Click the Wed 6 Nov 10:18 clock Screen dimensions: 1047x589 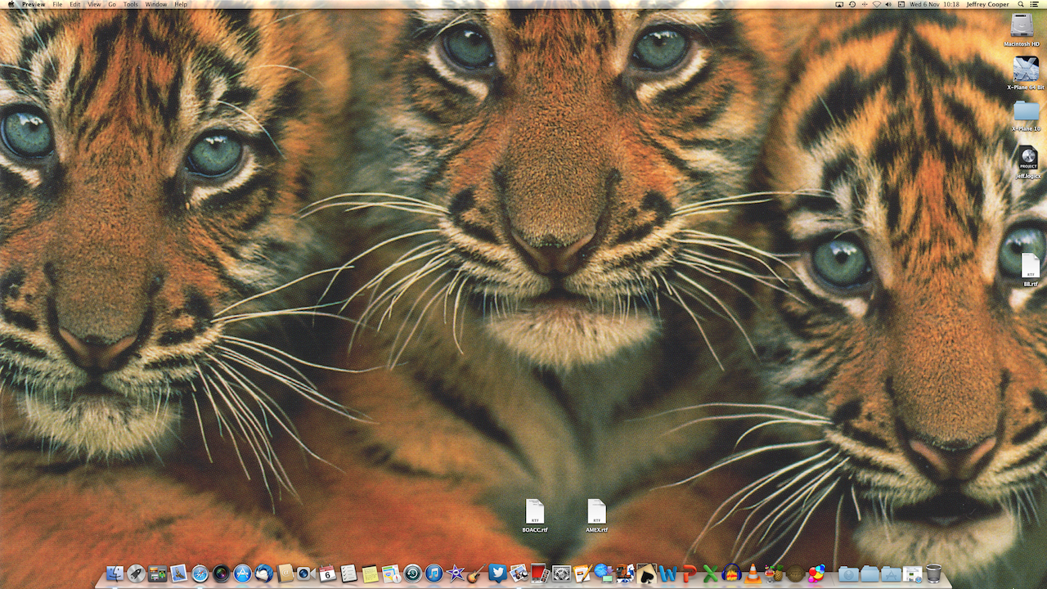[x=934, y=4]
